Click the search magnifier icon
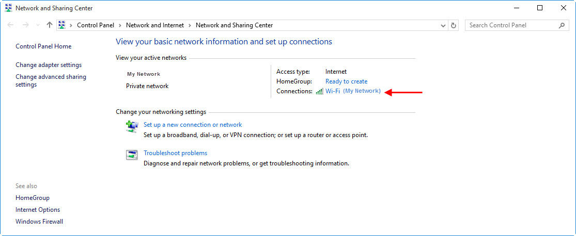The image size is (576, 236). (x=562, y=25)
